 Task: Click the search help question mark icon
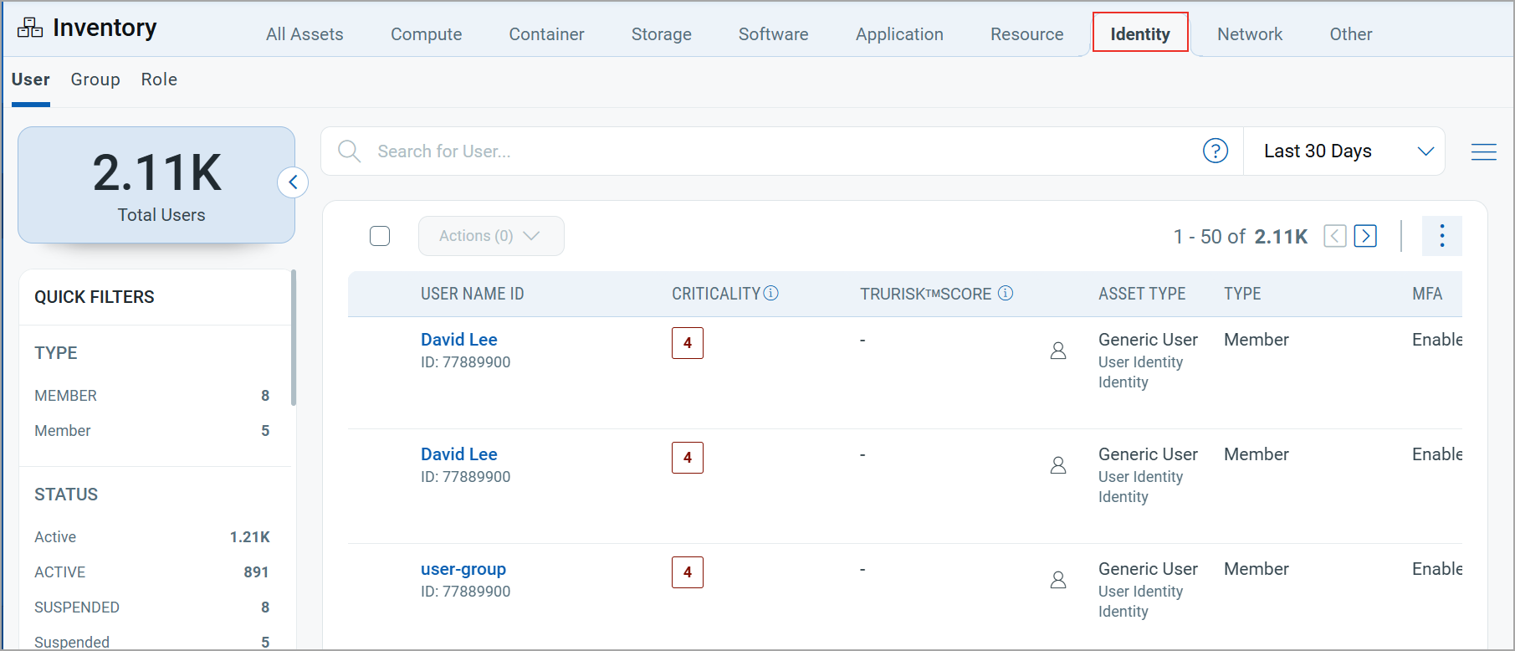click(x=1215, y=151)
